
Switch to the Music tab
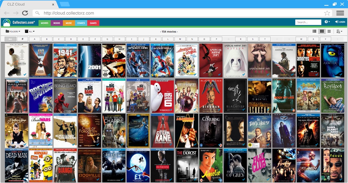[x=69, y=23]
